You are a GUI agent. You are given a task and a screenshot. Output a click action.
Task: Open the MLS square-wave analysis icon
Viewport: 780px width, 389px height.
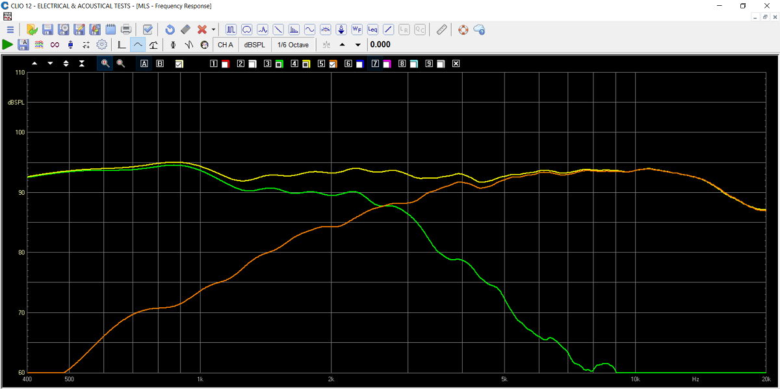point(231,29)
